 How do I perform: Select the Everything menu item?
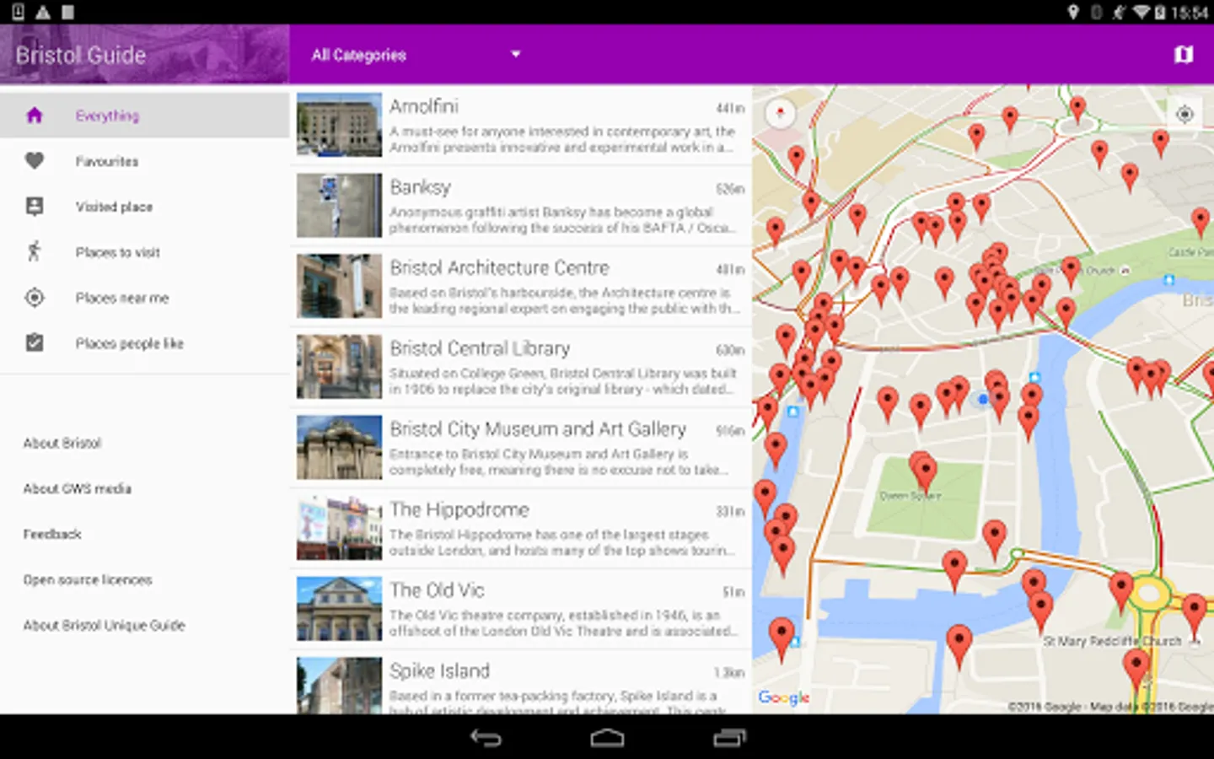[x=144, y=116]
